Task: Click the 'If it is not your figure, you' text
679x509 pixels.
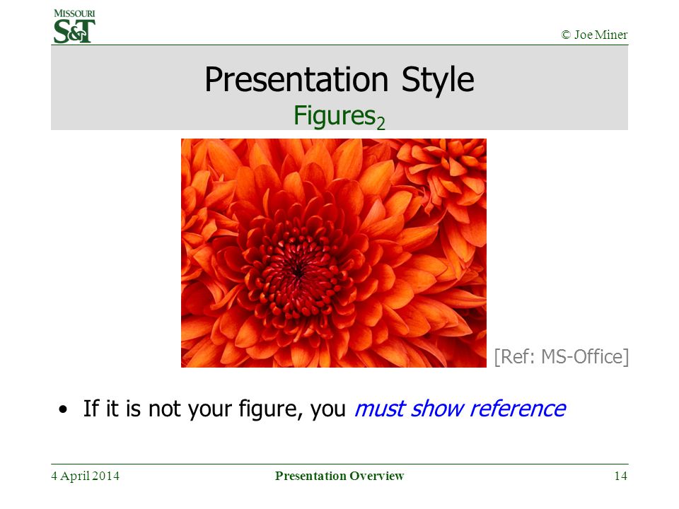Action: click(x=214, y=409)
